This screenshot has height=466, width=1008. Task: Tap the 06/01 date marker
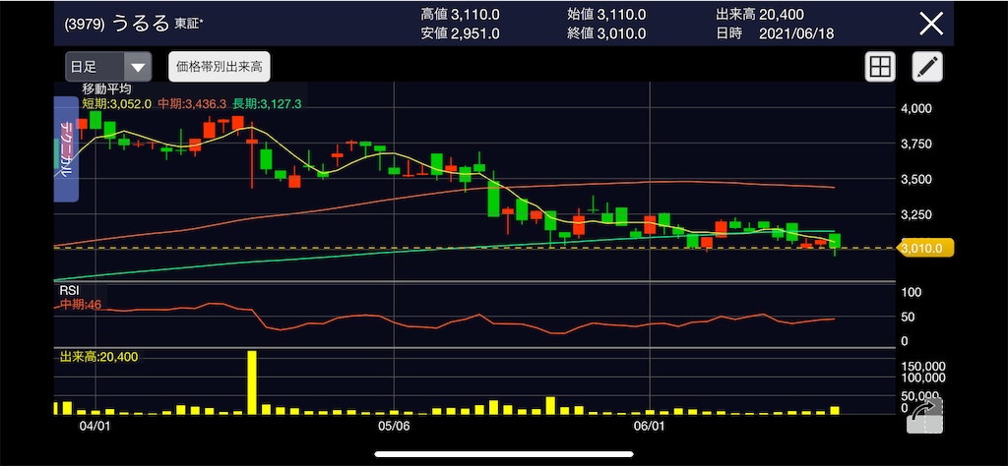pos(651,425)
